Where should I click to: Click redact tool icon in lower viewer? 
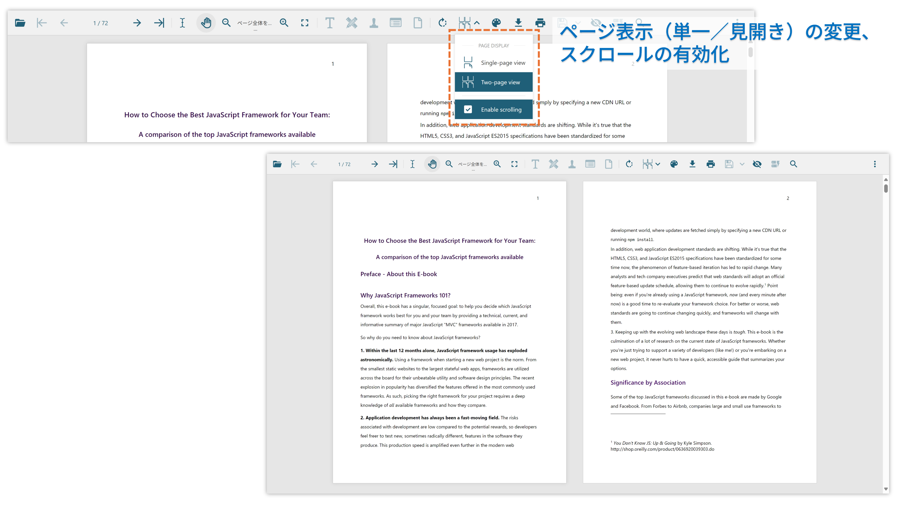tap(775, 164)
